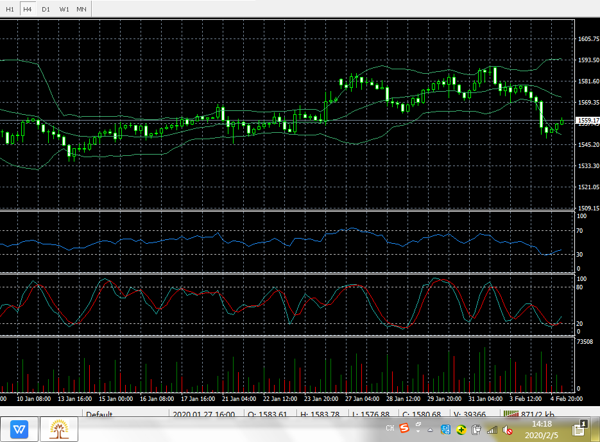Click the CH language indicator
600x442 pixels.
tap(390, 429)
